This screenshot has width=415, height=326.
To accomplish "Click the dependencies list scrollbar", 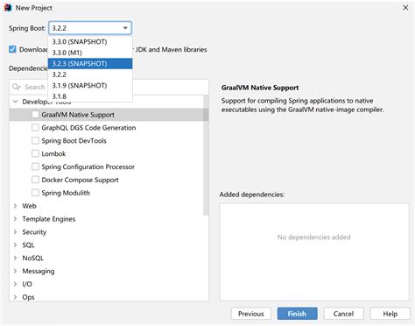I will tap(206, 155).
